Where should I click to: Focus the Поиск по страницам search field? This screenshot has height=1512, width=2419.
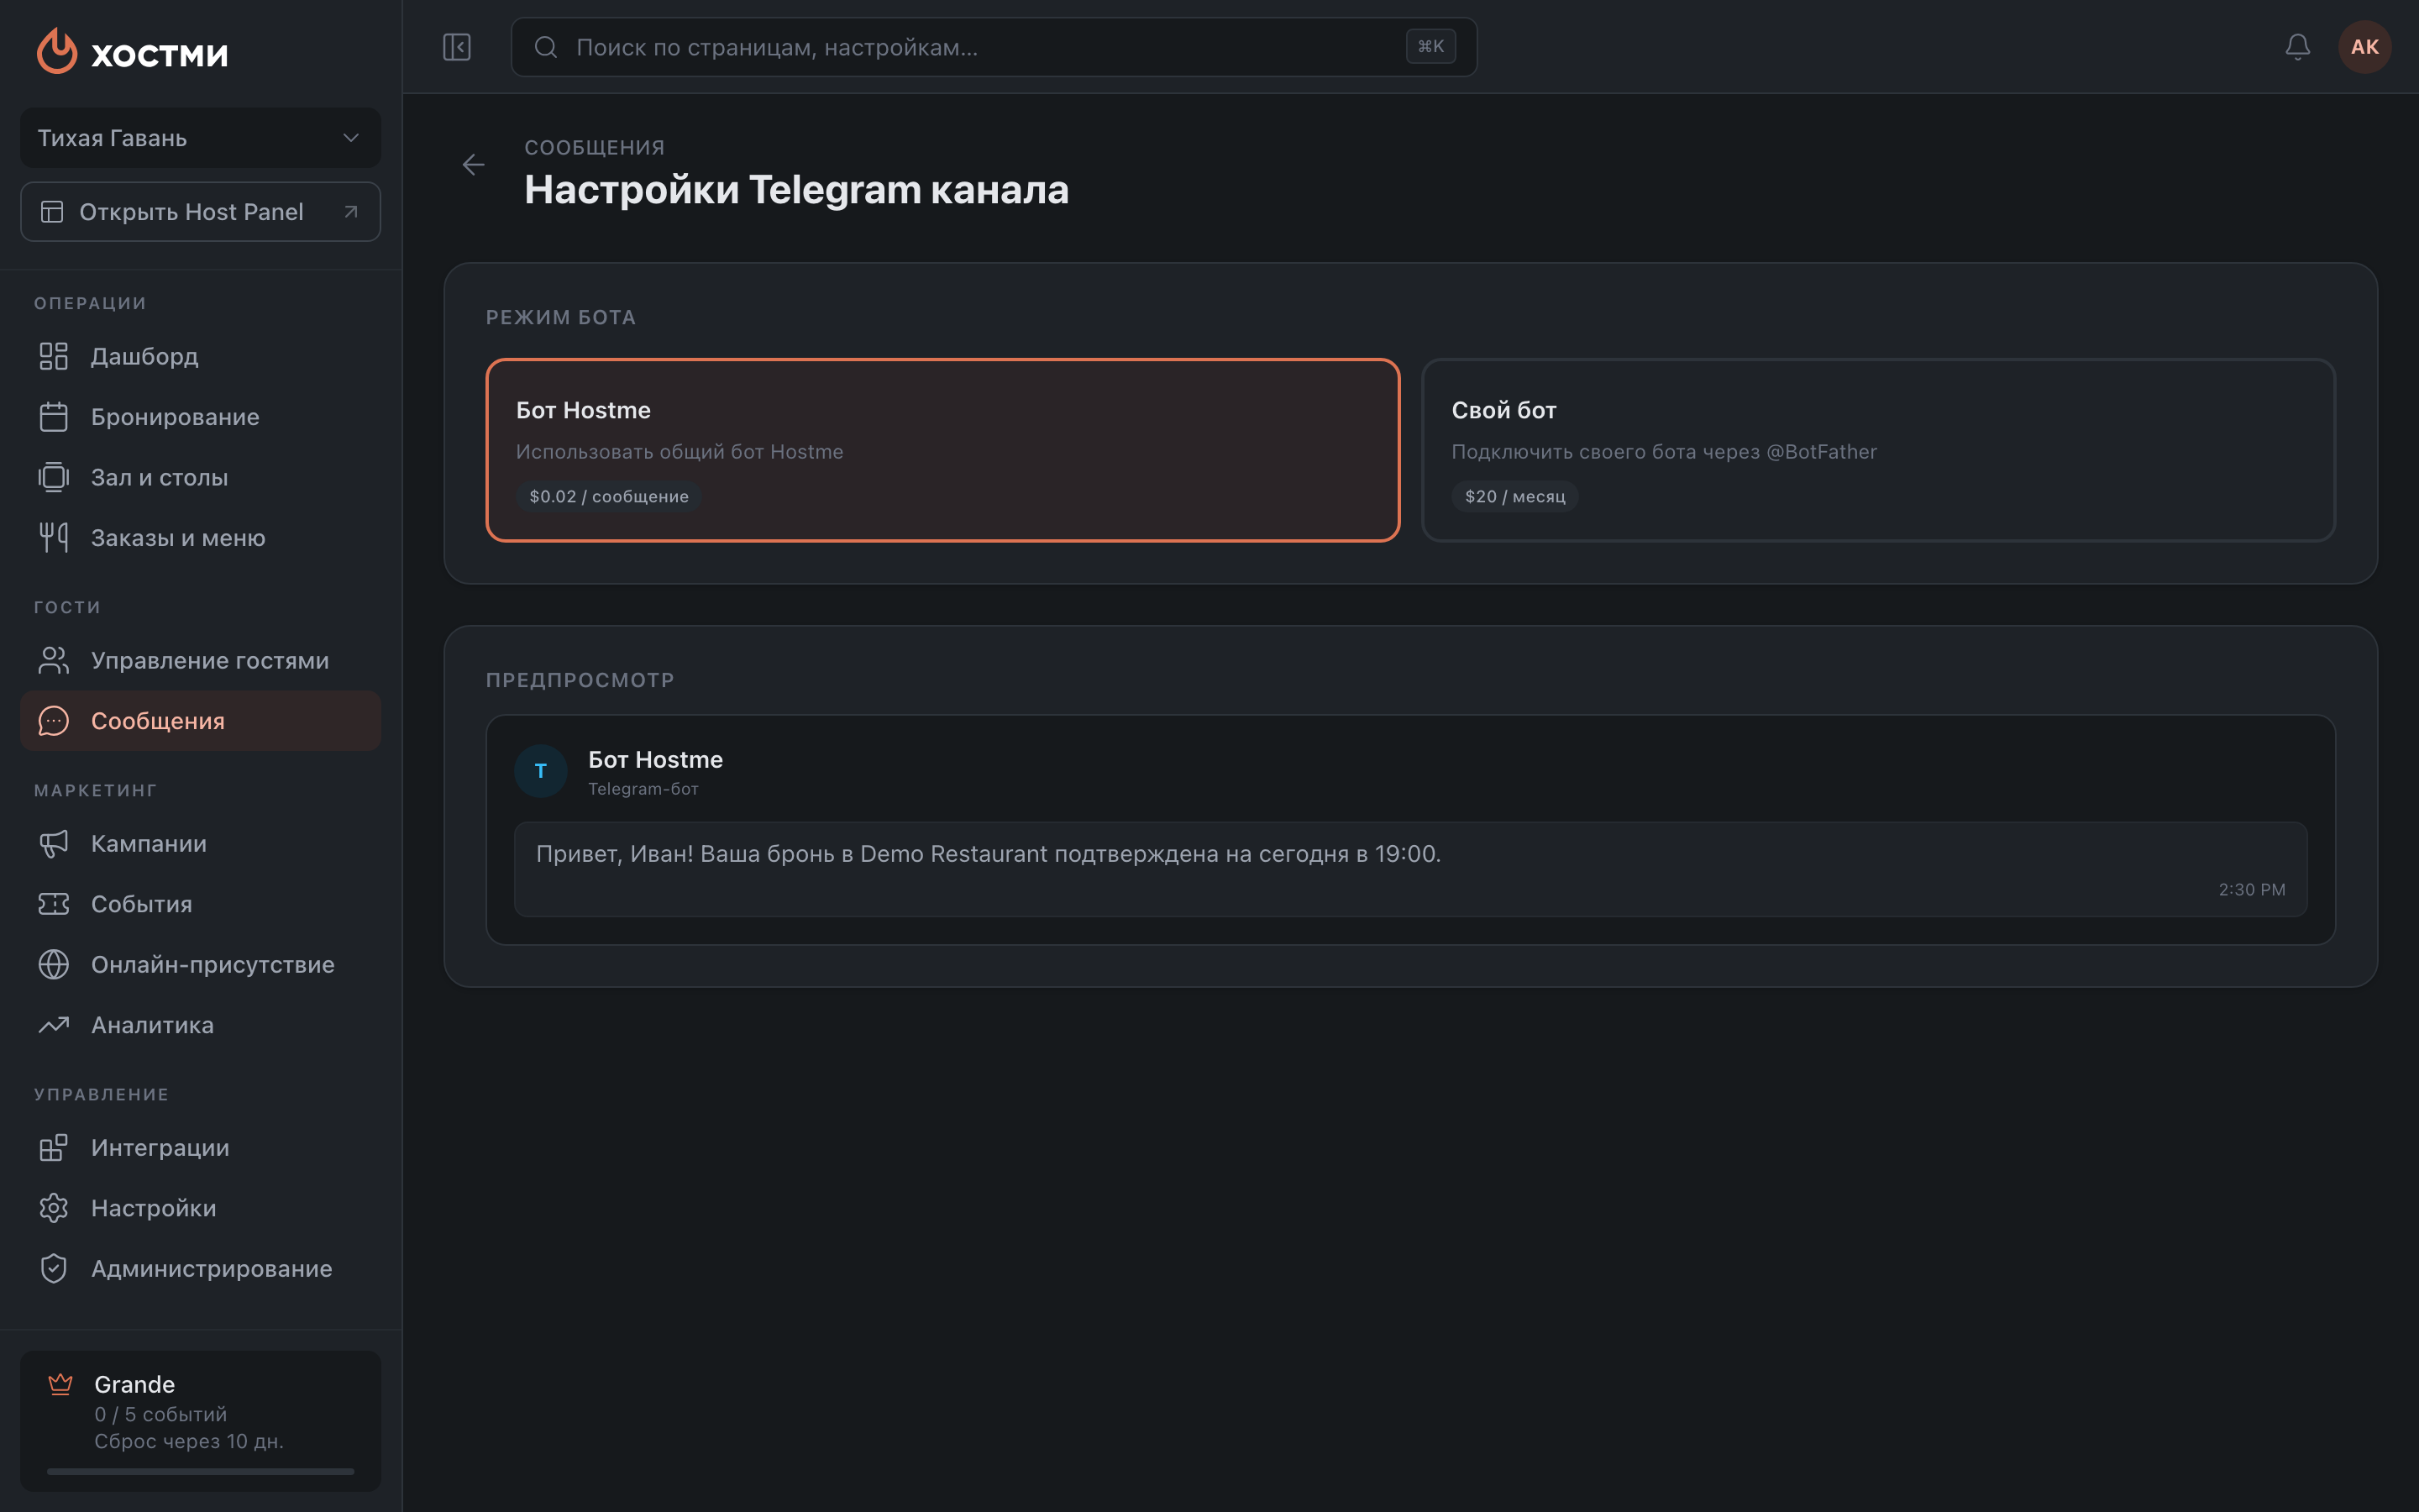click(x=994, y=47)
